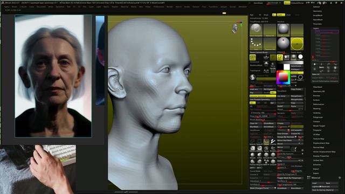Viewport: 345px width, 194px height.
Task: Toggle Use Posable Symmetry
Action: (x=263, y=99)
